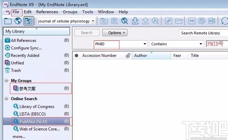The height and width of the screenshot is (140, 228).
Task: Select PubMed (NLM) online search
Action: pyautogui.click(x=37, y=121)
